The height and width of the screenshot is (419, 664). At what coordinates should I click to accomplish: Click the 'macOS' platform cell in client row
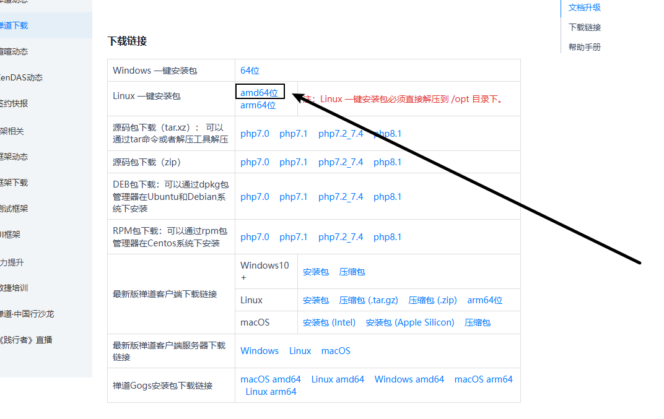pos(266,322)
